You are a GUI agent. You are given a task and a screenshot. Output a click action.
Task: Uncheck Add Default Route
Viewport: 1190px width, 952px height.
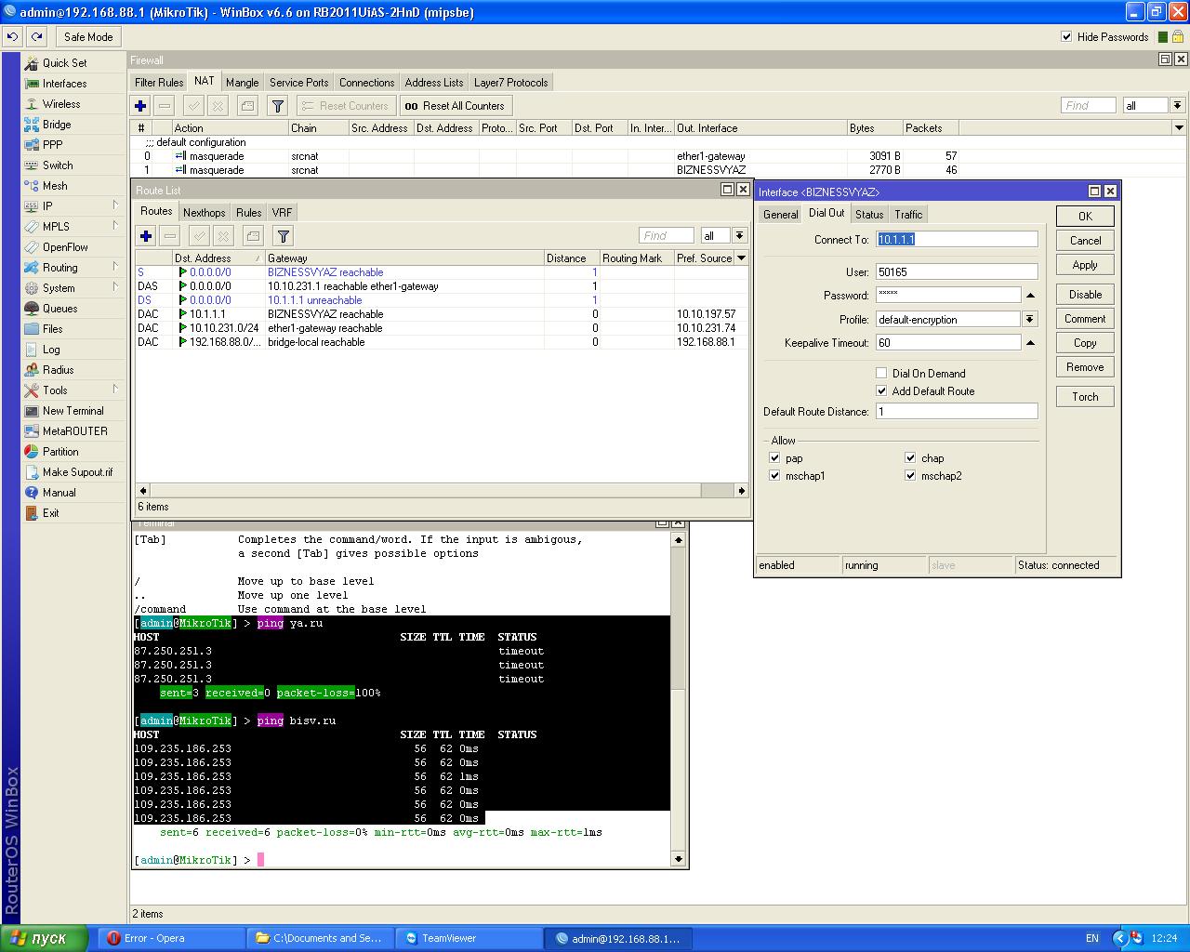tap(881, 391)
